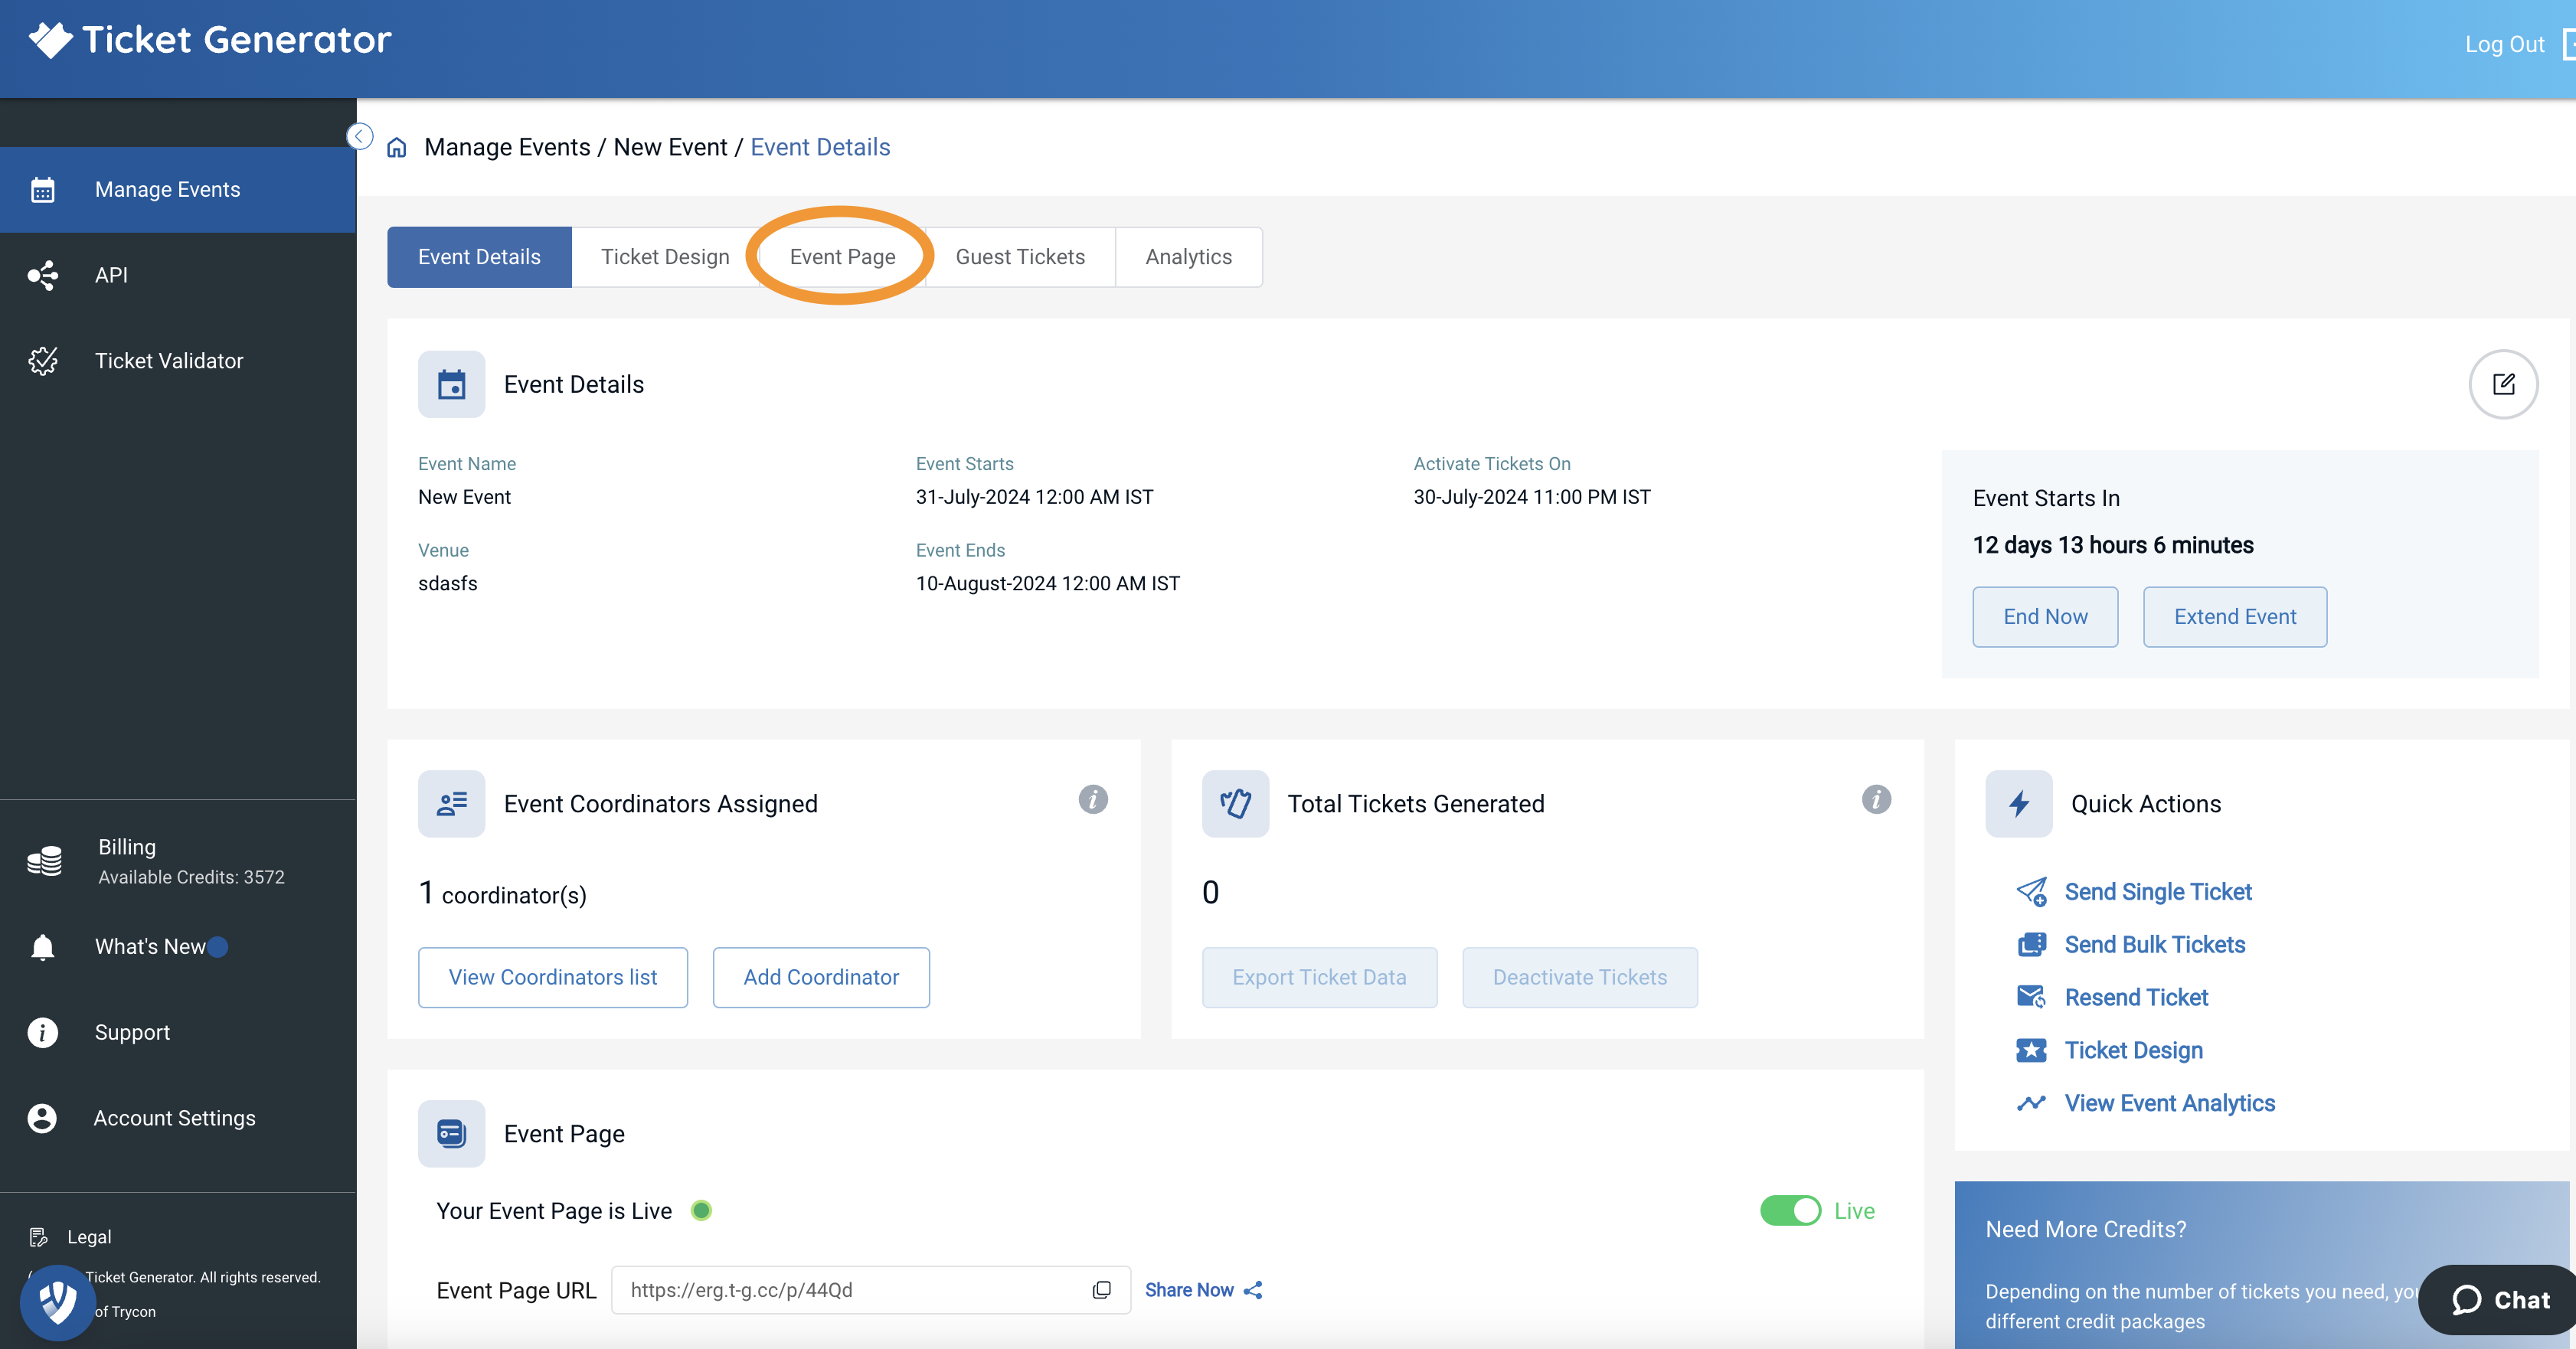Click info icon for Event Coordinators Assigned
The image size is (2576, 1349).
(x=1093, y=799)
